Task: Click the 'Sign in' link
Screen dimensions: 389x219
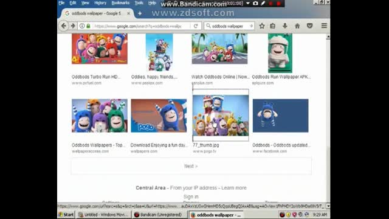Action: pyautogui.click(x=191, y=196)
